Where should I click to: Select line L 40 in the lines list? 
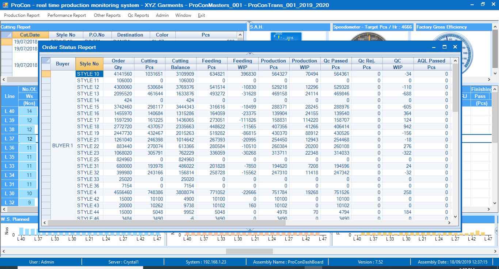(9, 111)
